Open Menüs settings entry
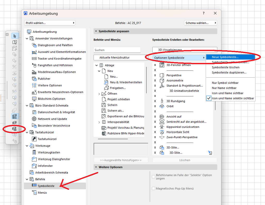This screenshot has width=265, height=205. (x=42, y=193)
